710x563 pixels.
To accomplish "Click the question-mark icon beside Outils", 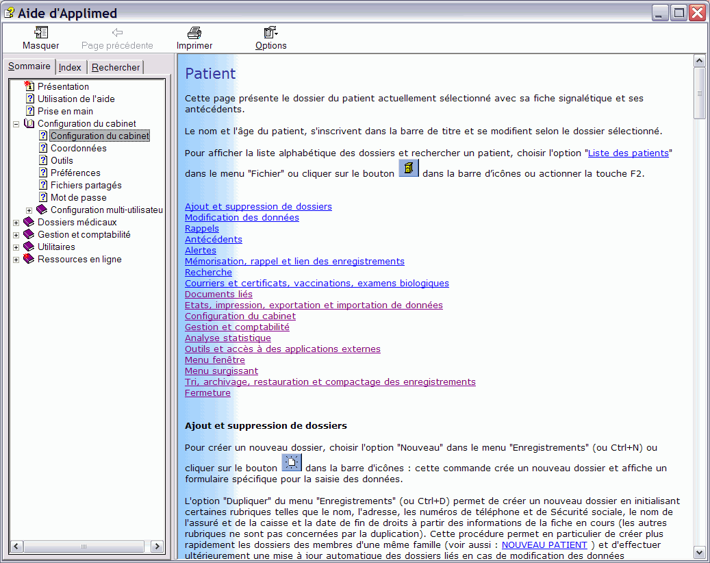I will pos(43,160).
